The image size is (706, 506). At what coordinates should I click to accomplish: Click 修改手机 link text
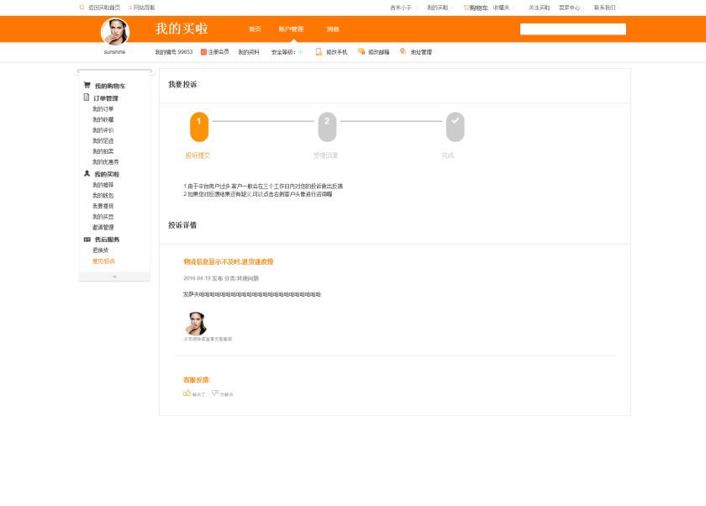(x=337, y=52)
